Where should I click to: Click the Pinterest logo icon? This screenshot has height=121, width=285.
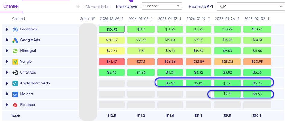[15, 105]
